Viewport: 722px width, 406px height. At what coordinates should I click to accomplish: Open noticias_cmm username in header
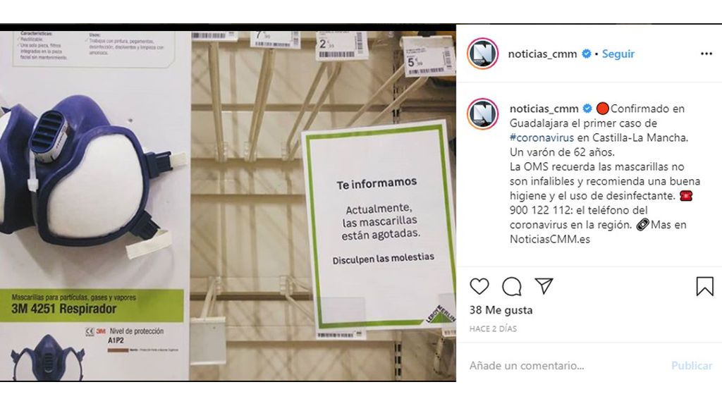point(542,54)
